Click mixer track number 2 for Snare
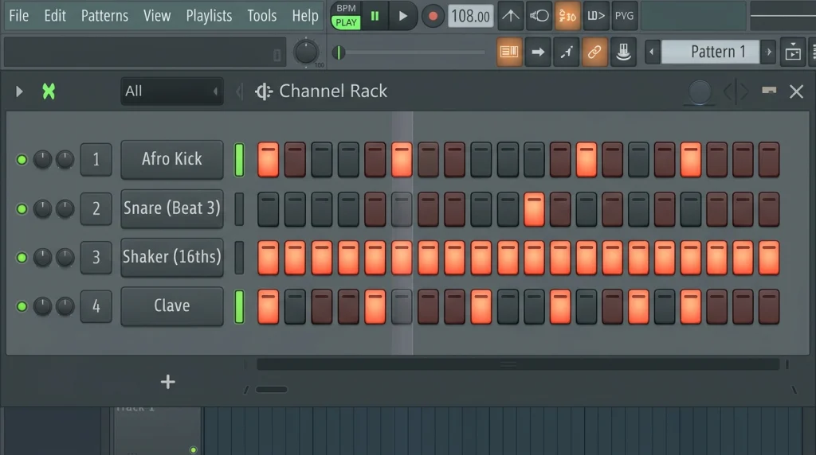This screenshot has height=455, width=816. [x=96, y=208]
